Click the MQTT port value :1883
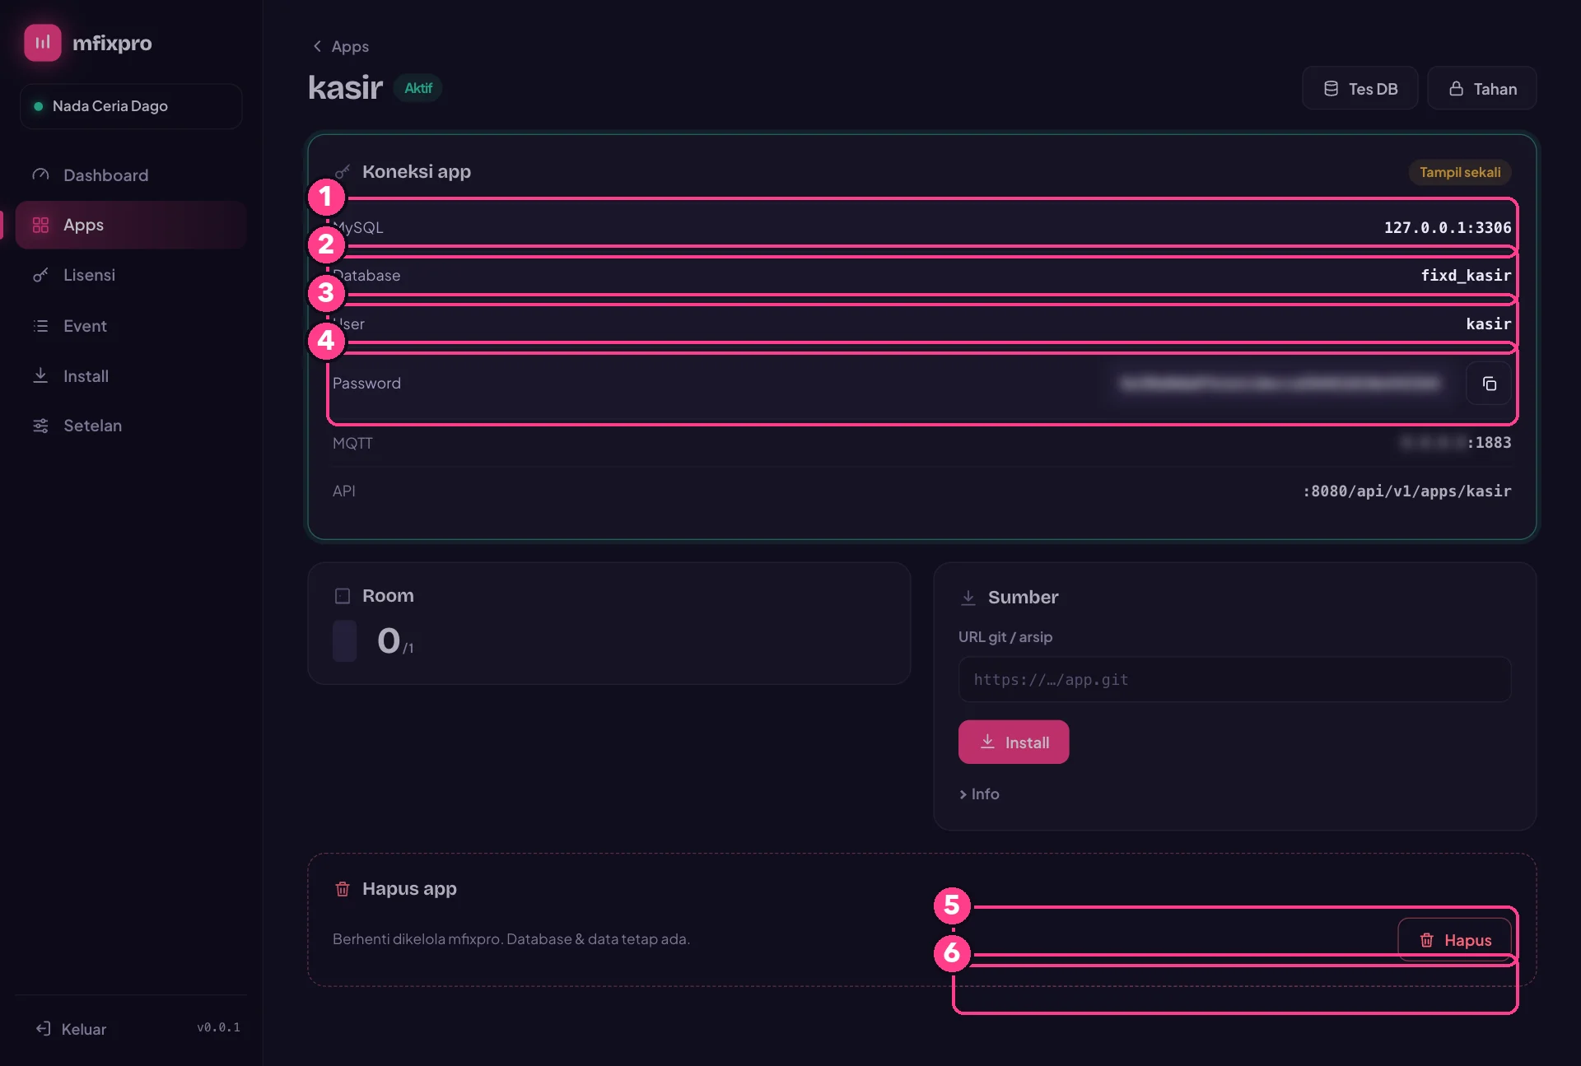This screenshot has width=1581, height=1066. tap(1489, 442)
